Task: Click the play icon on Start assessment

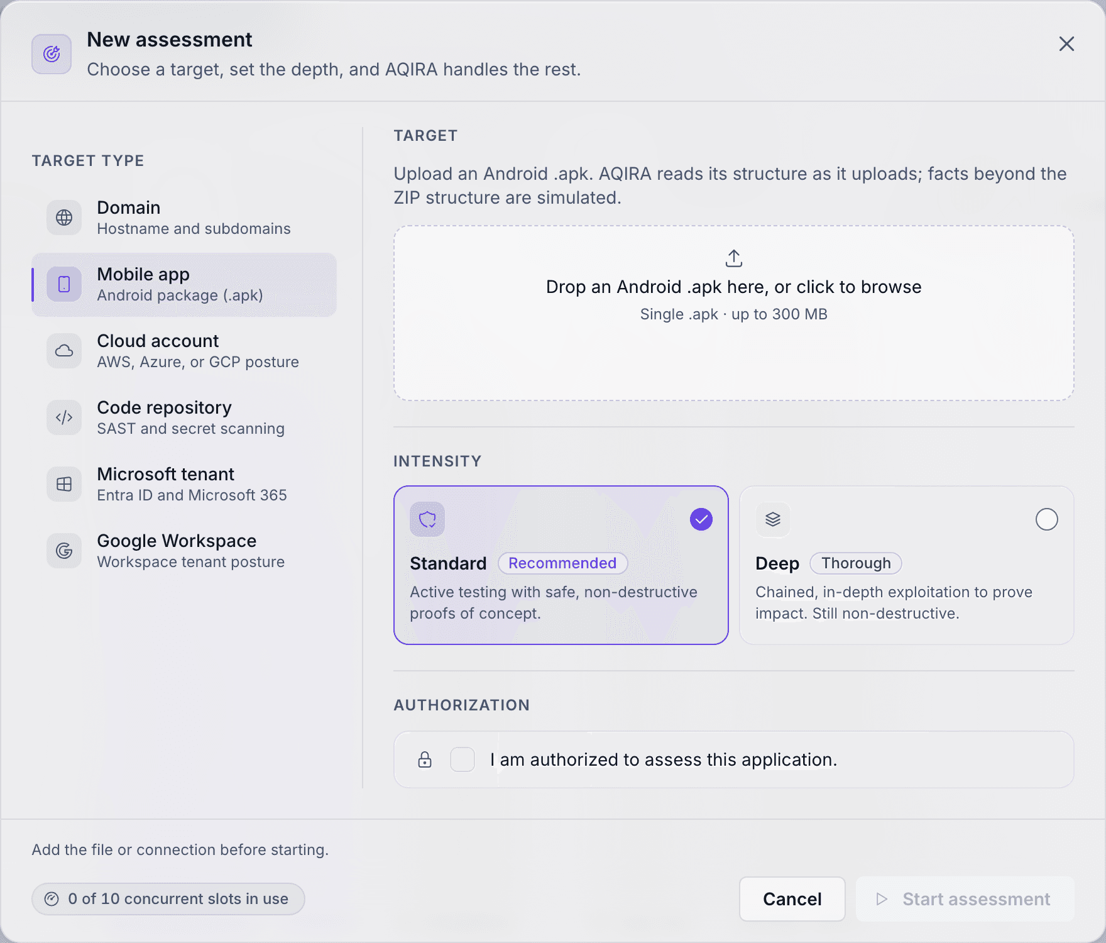Action: (882, 899)
